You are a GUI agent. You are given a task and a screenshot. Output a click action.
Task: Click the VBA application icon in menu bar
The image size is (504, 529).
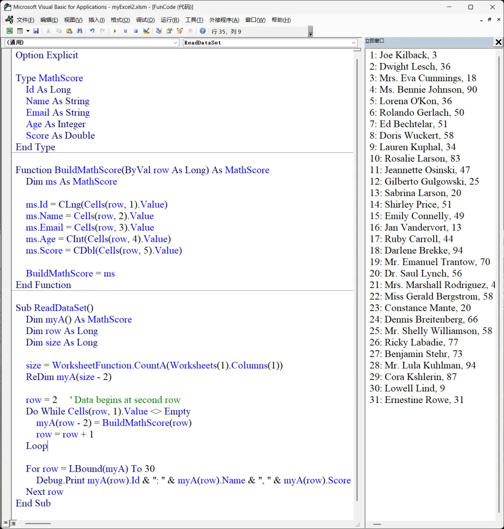pos(9,20)
